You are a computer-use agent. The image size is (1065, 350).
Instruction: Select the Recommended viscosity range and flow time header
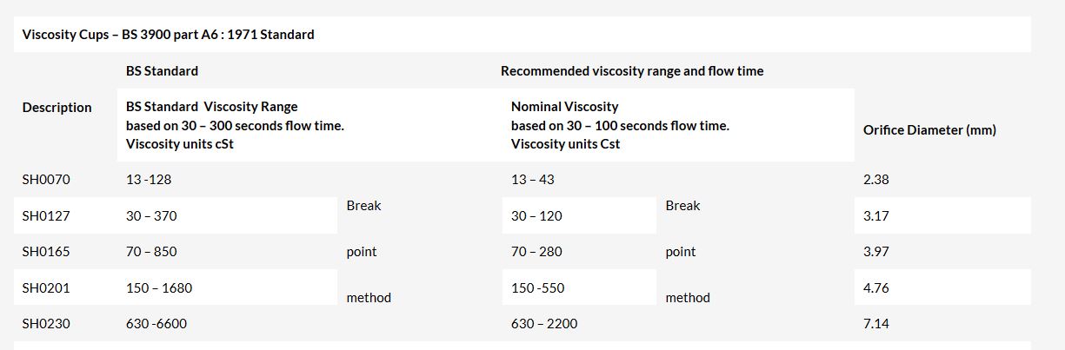click(x=632, y=71)
